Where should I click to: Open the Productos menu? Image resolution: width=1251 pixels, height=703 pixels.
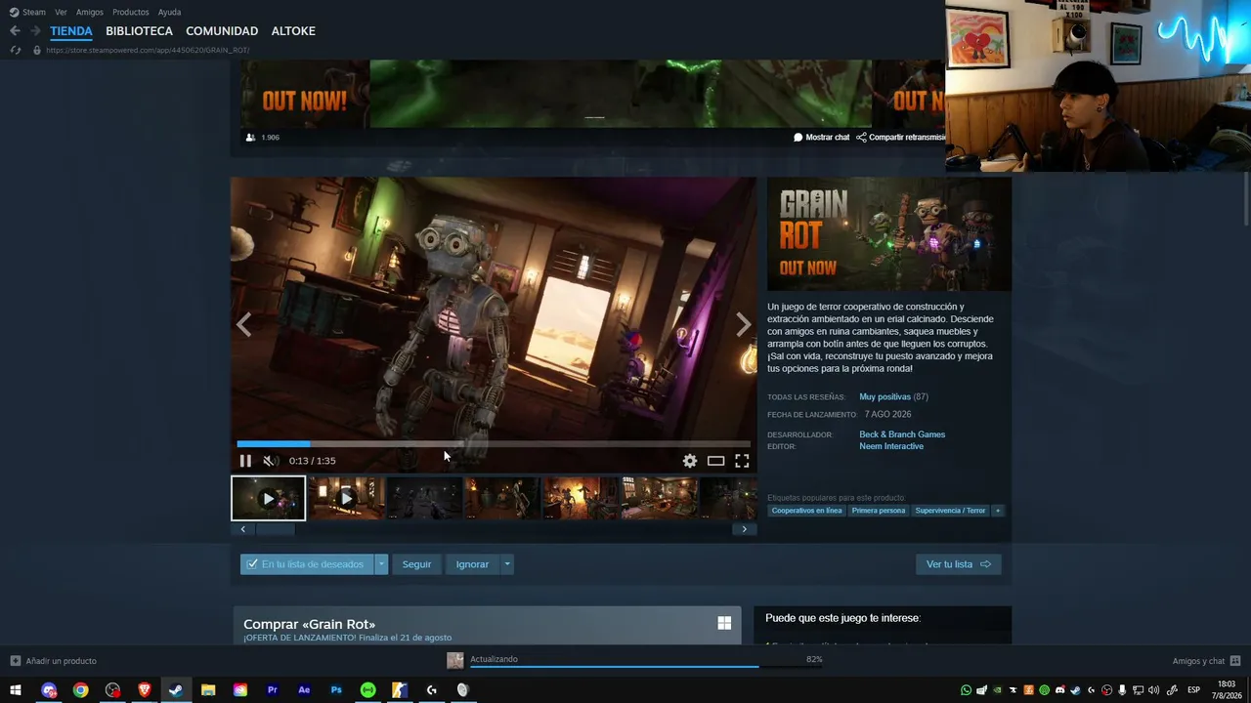[131, 12]
